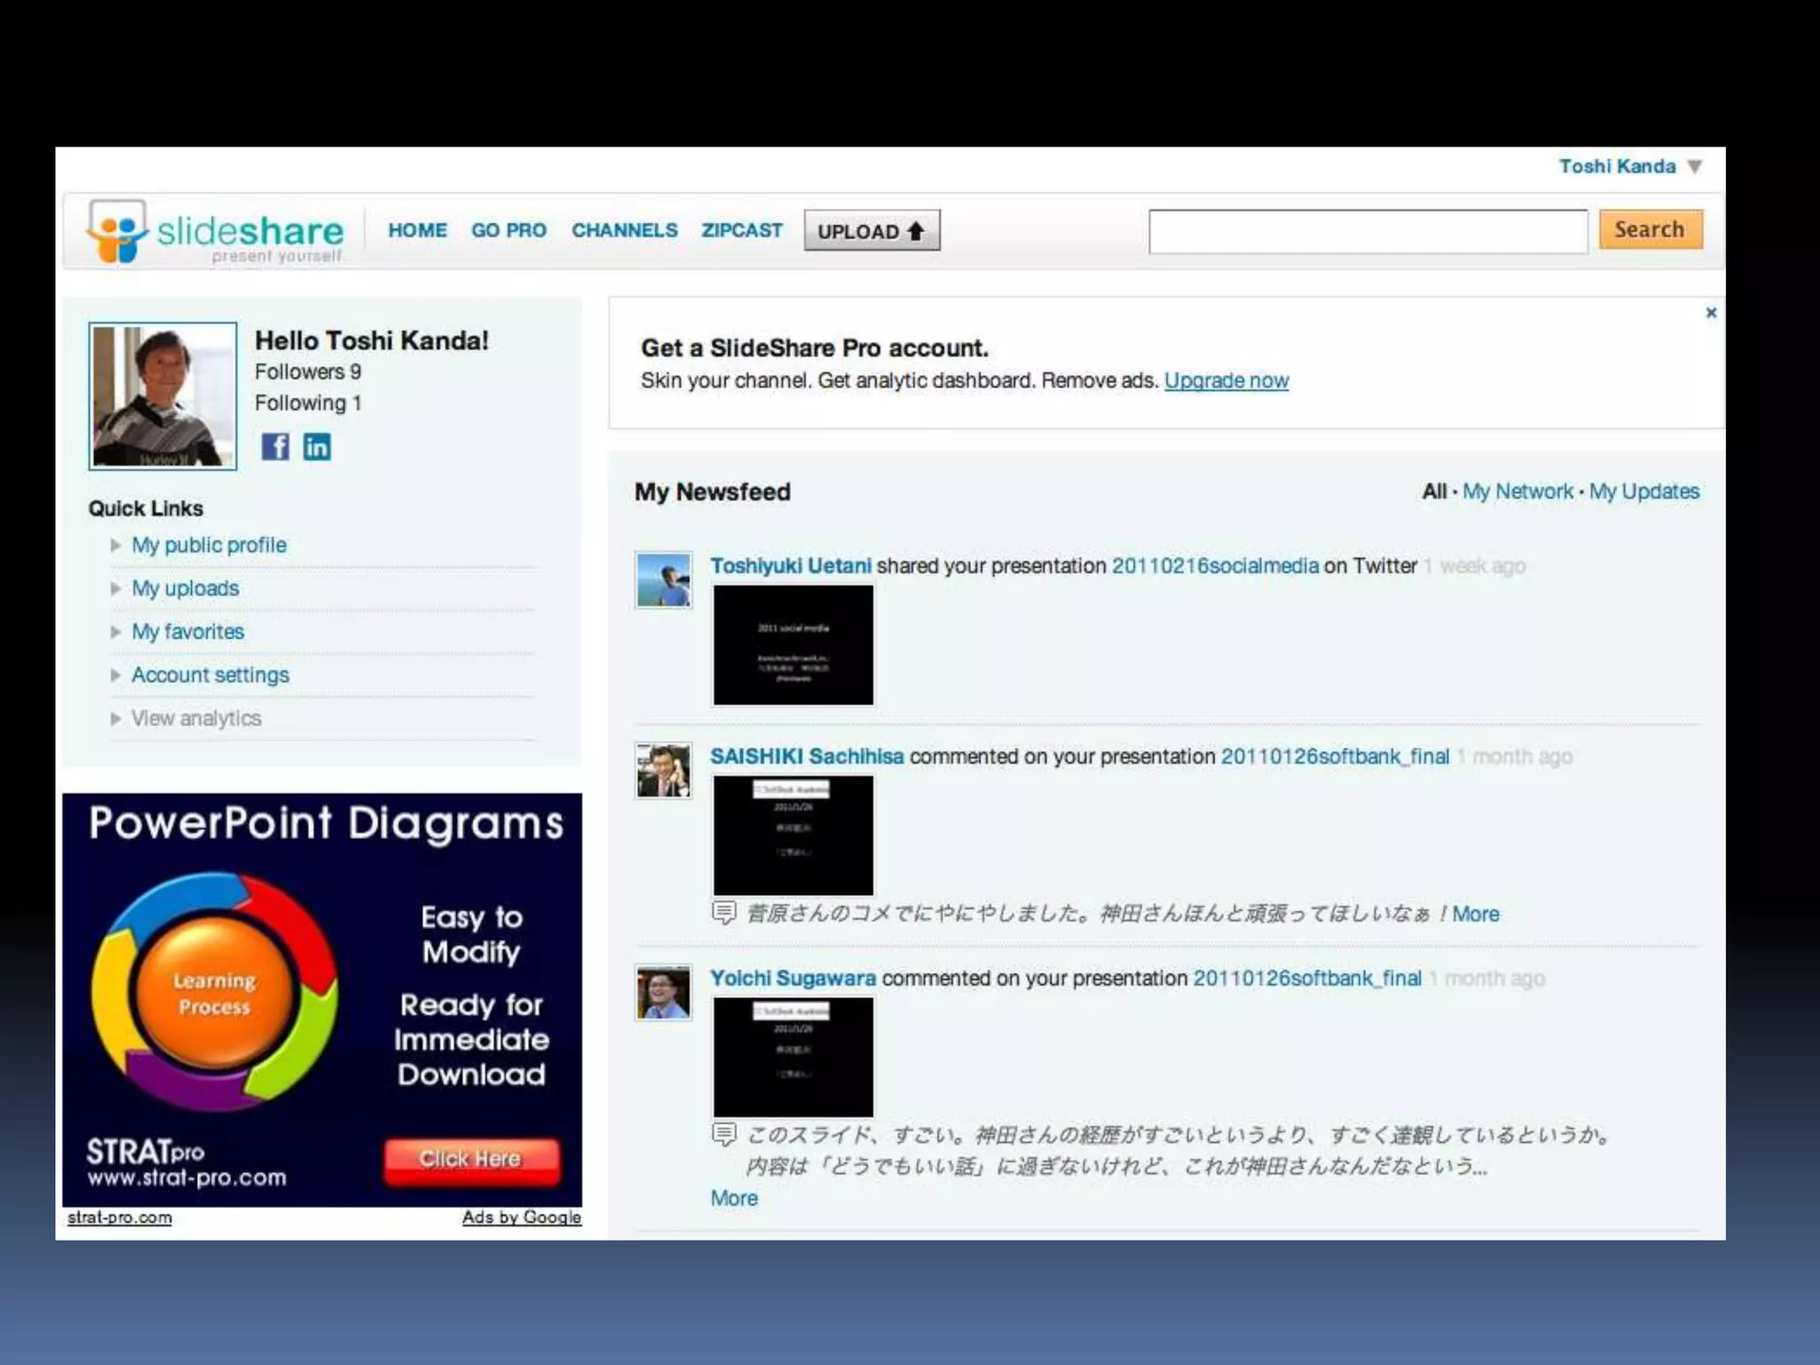The width and height of the screenshot is (1820, 1365).
Task: Open the 20110216socialmedia presentation thumbnail
Action: tap(793, 644)
